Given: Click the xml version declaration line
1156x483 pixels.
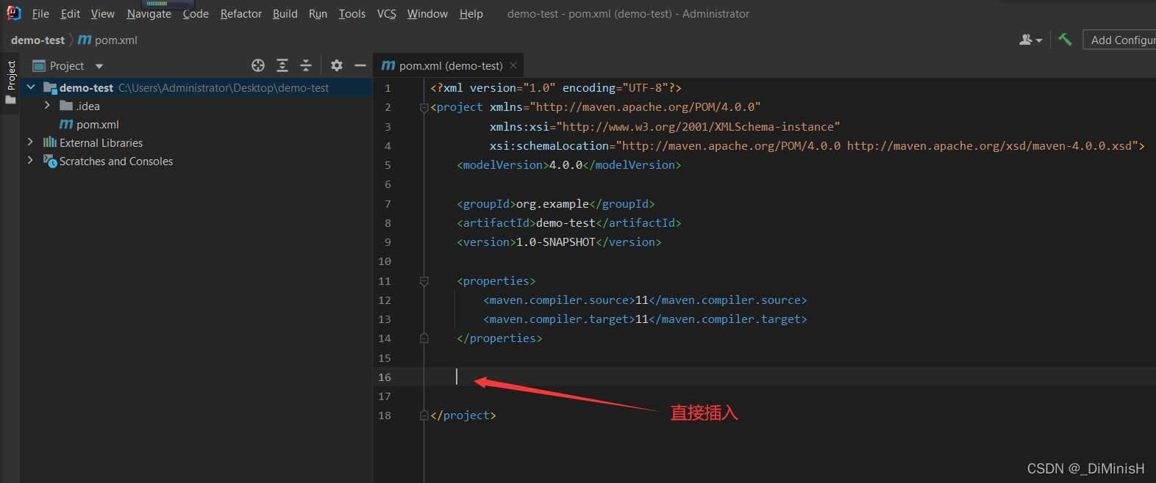Looking at the screenshot, I should [x=556, y=88].
